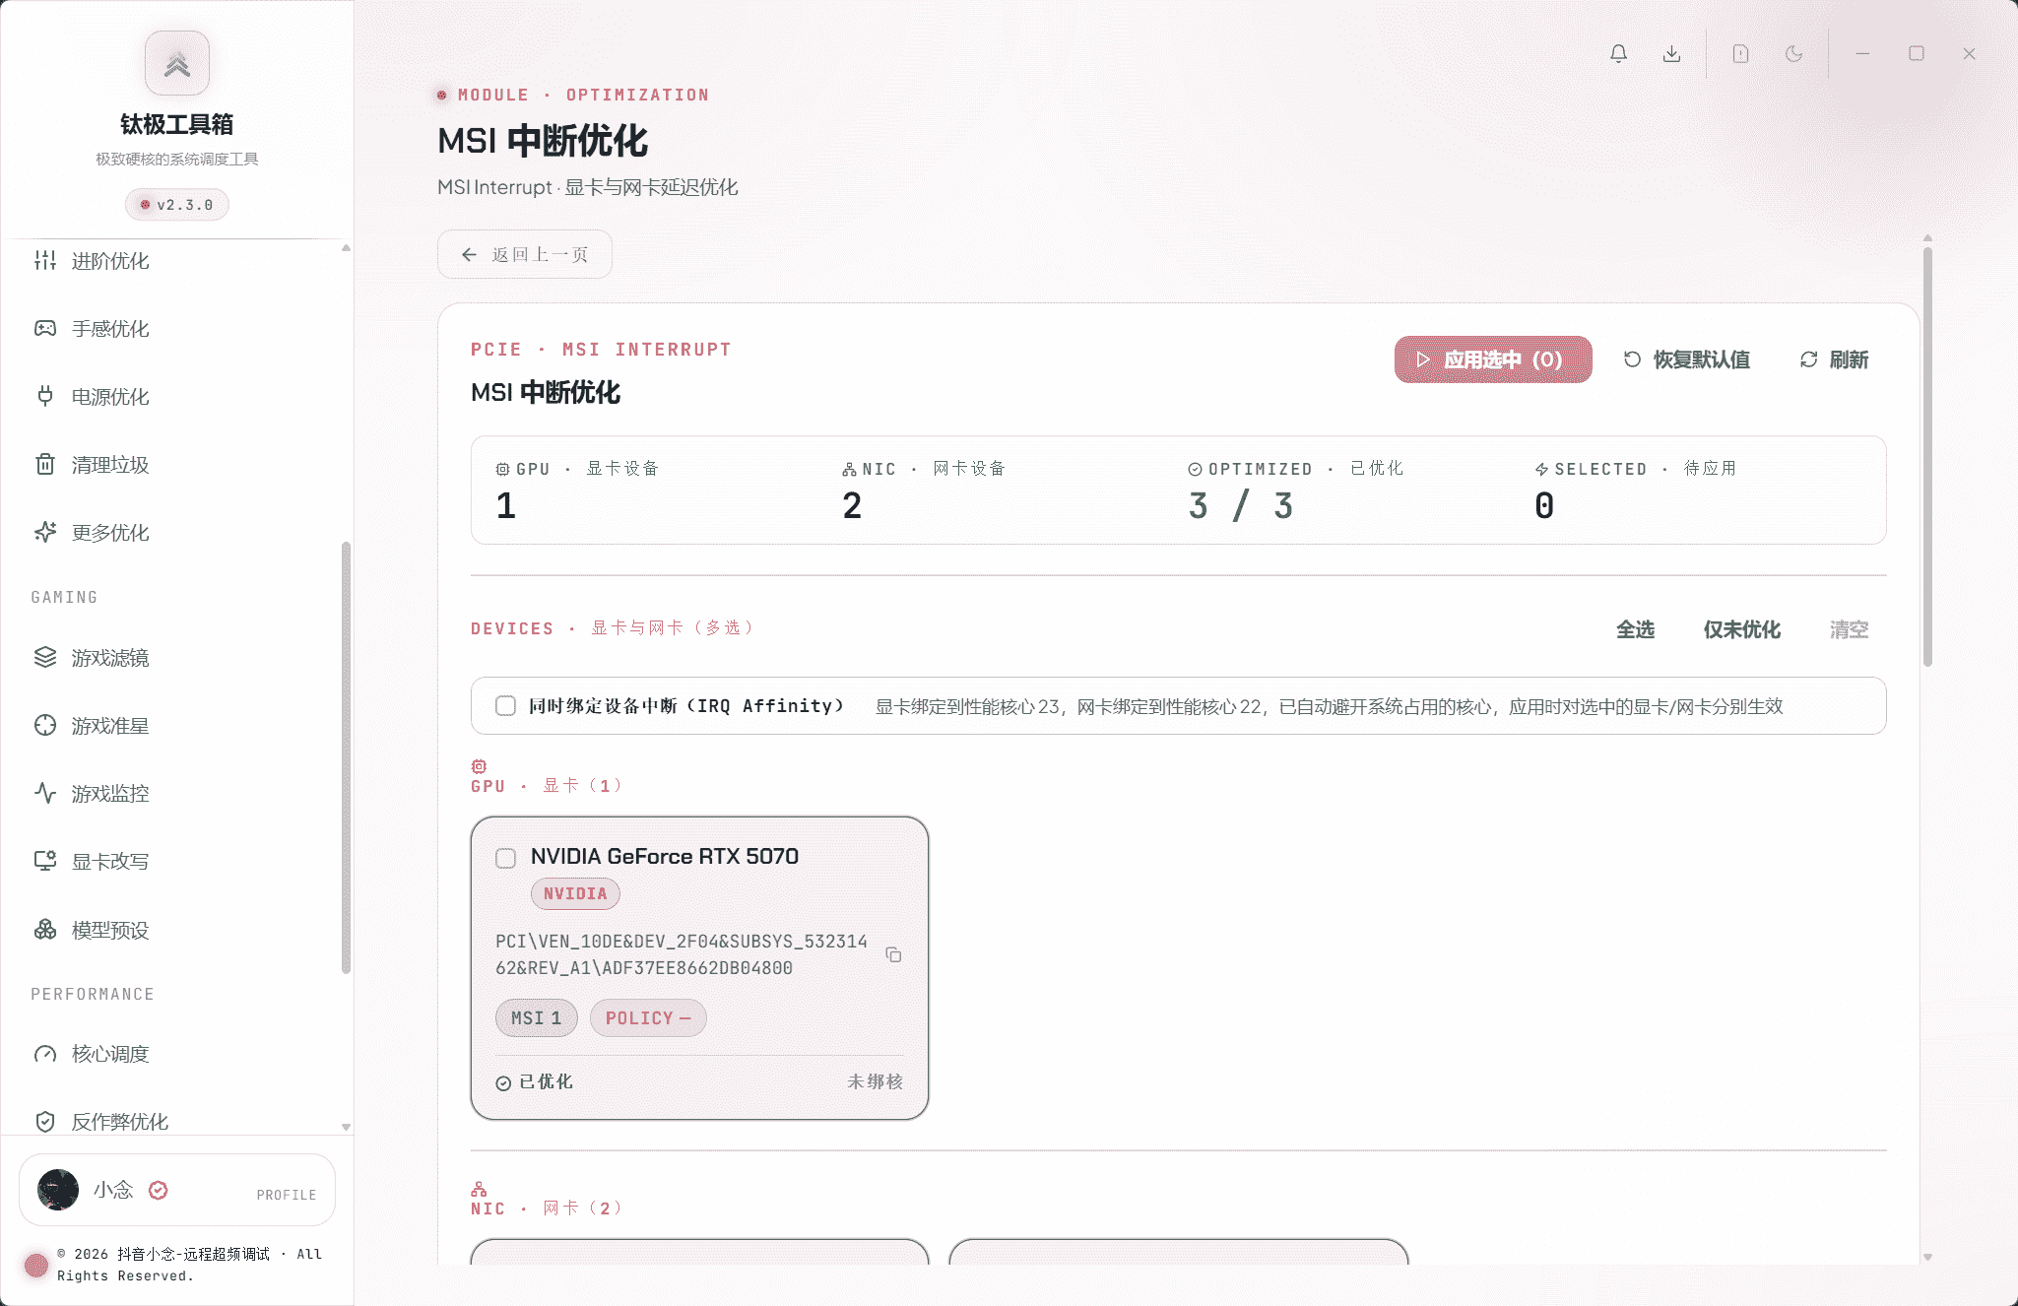Screen dimensions: 2018x1306
Task: Click the 已优化 status on GPU card
Action: (x=534, y=1082)
